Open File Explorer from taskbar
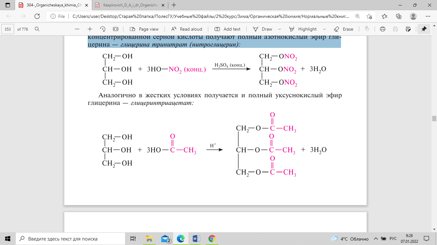This screenshot has height=245, width=437. (149, 239)
